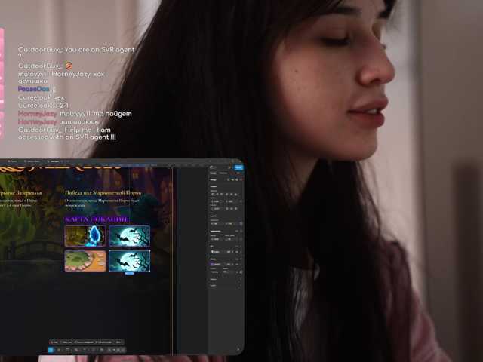Screen dimensions: 483x362
Task: Click the blue Share button in Figma
Action: click(238, 167)
